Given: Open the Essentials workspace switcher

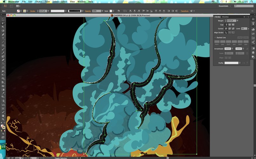Looking at the screenshot, I should (225, 6).
